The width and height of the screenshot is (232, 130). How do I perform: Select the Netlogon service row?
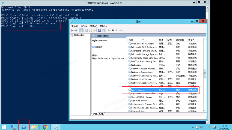pyautogui.click(x=163, y=65)
